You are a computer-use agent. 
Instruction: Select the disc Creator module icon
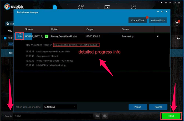(134, 7)
